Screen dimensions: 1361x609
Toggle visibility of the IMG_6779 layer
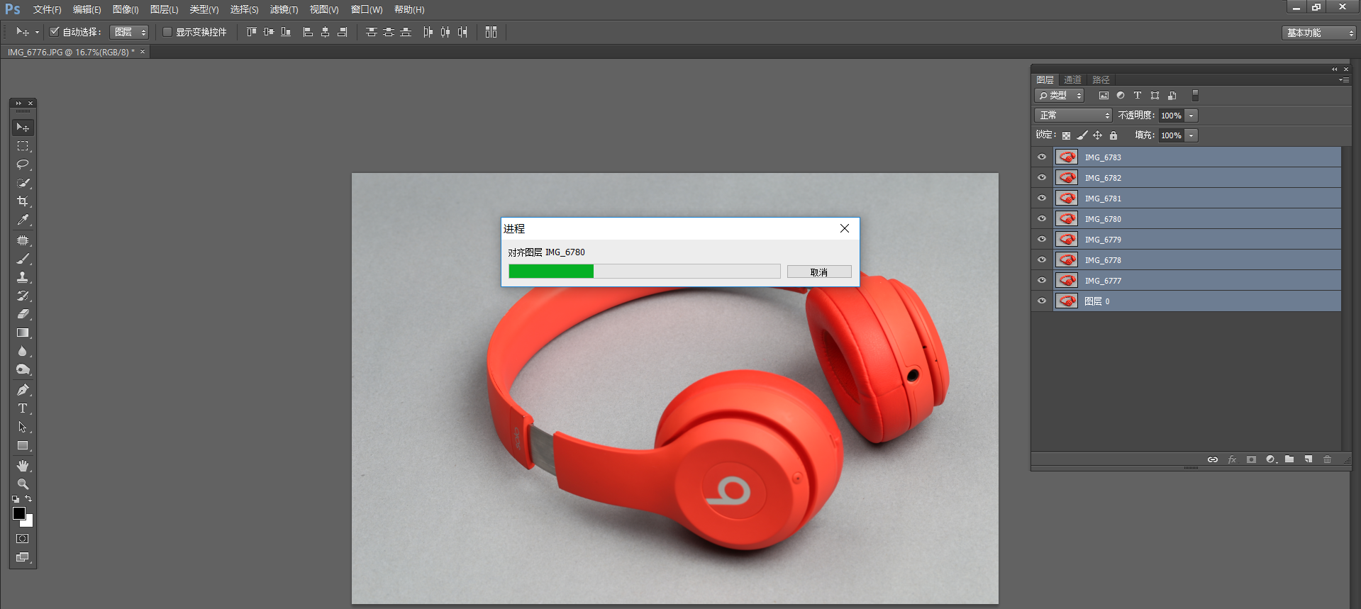1042,240
